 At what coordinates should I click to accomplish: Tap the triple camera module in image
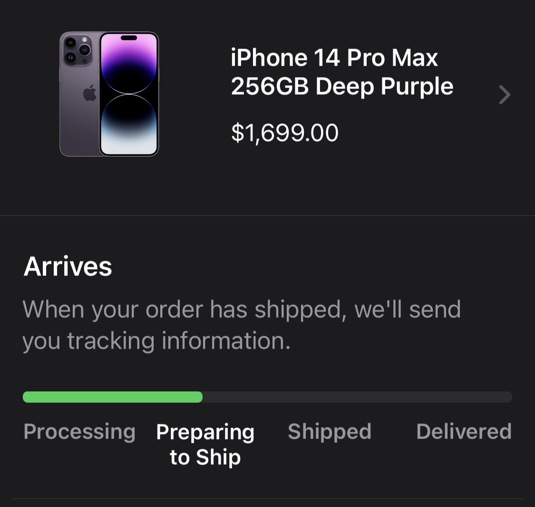point(77,50)
